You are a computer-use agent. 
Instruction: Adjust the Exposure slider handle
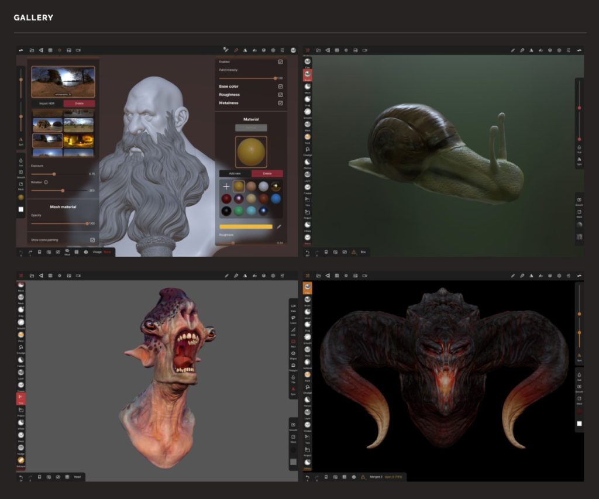pyautogui.click(x=54, y=174)
